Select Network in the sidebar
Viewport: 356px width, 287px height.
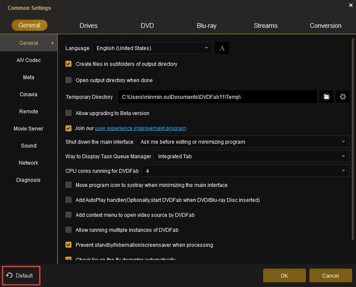click(x=29, y=163)
